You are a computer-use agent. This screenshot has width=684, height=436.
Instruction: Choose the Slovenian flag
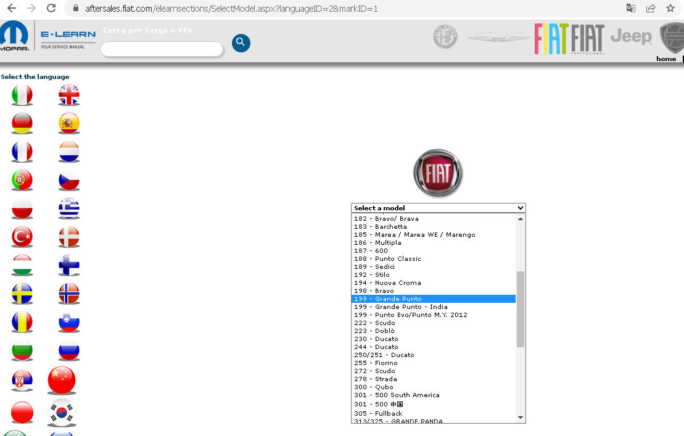(x=69, y=322)
